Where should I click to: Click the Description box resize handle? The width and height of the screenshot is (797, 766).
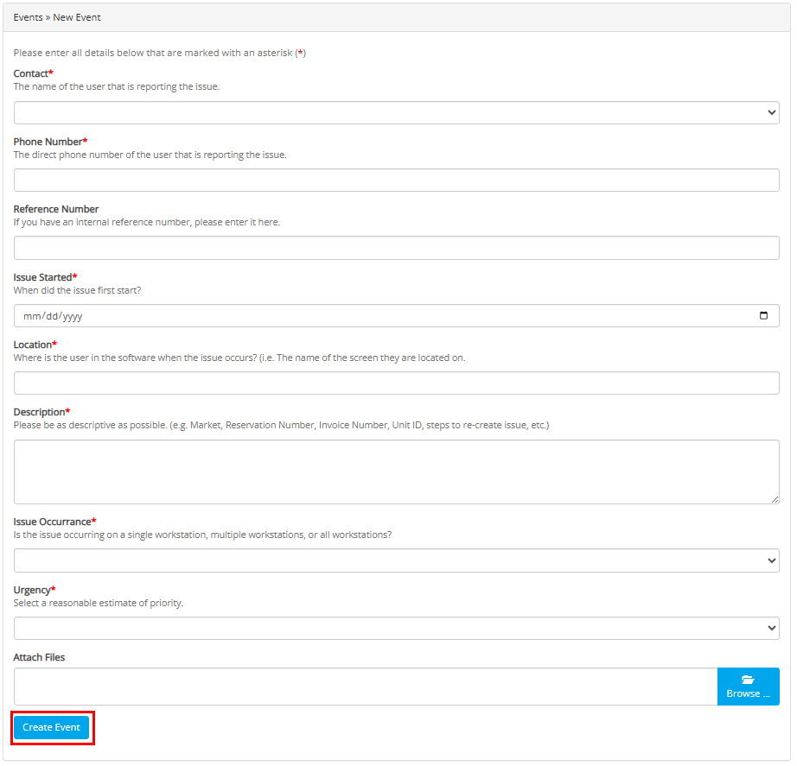(775, 499)
